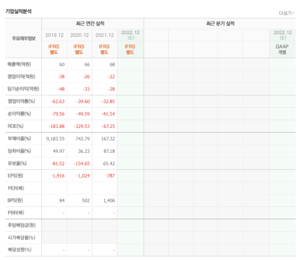Viewport: 300px width, 260px height.
Task: Click the ROE(%) row label
Action: pos(16,126)
